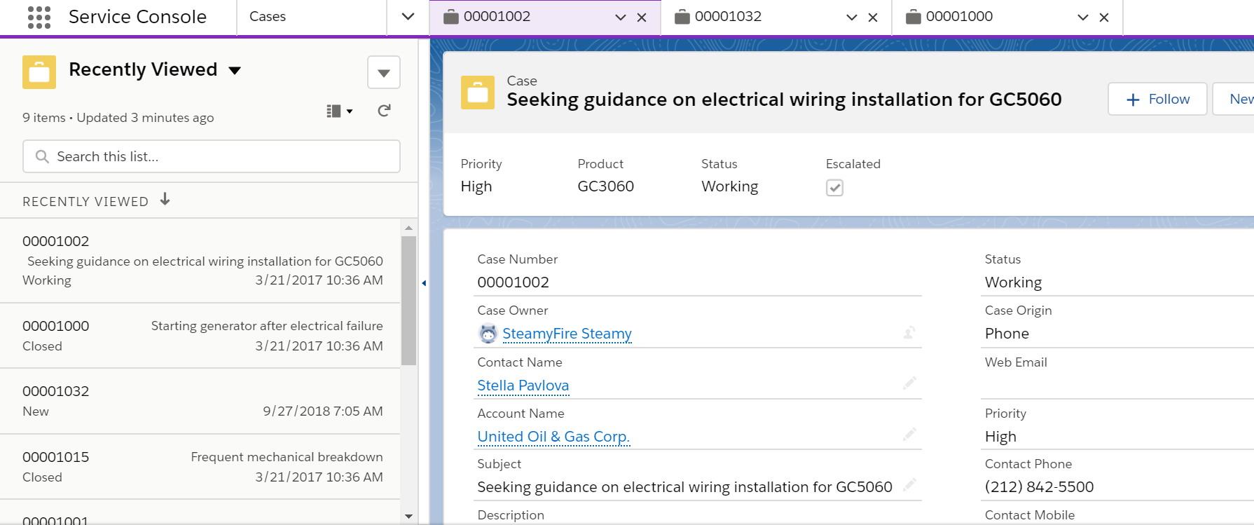Click the search magnifier icon in list
This screenshot has height=525, width=1254.
click(x=42, y=156)
